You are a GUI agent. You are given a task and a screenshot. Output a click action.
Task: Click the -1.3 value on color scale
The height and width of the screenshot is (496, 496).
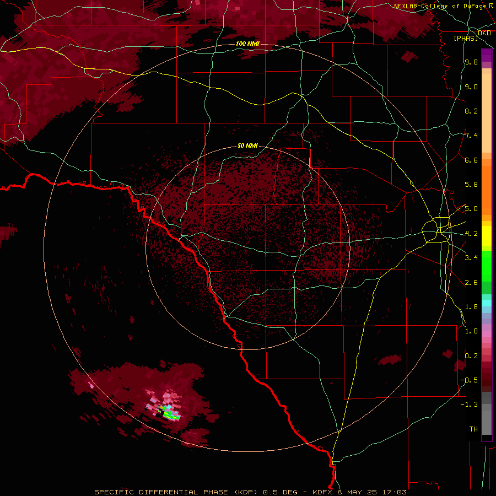470,405
